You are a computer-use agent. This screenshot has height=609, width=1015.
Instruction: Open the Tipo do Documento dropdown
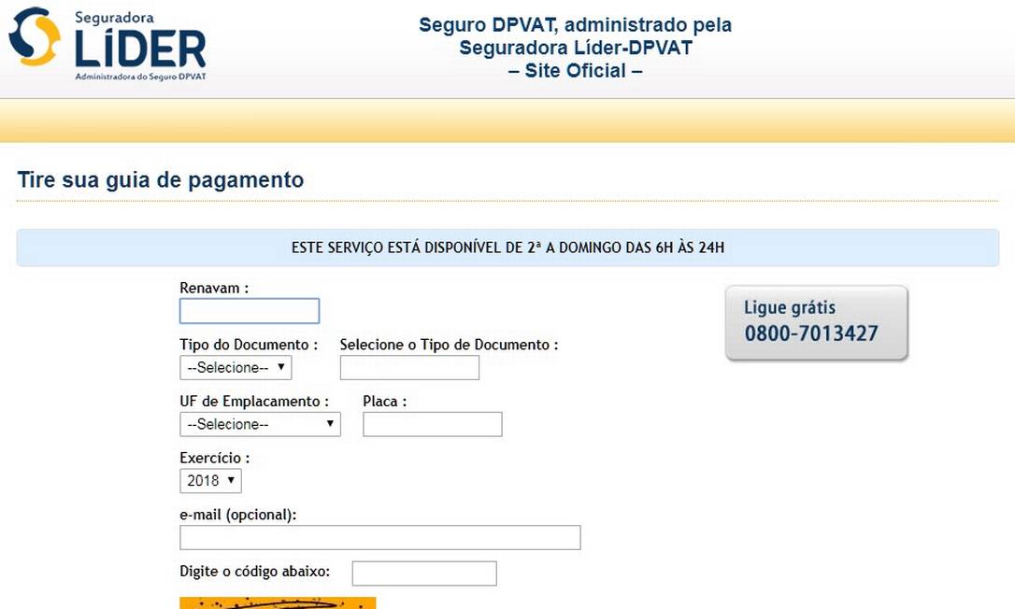click(x=235, y=367)
